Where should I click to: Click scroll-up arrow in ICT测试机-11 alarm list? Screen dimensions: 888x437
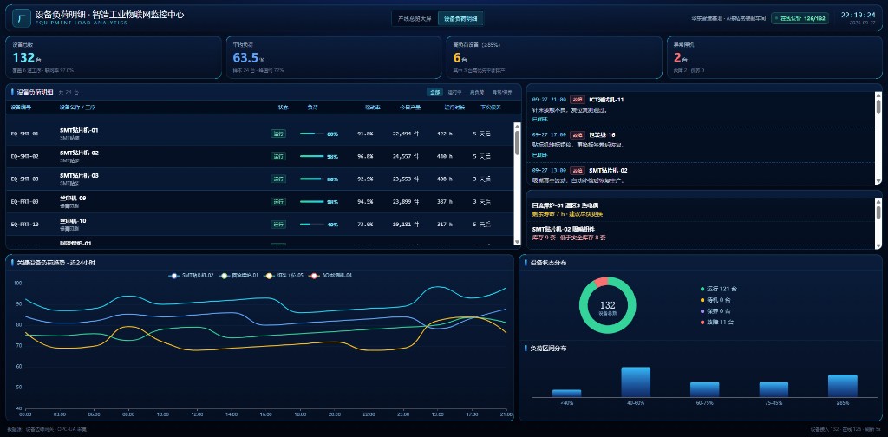(878, 95)
